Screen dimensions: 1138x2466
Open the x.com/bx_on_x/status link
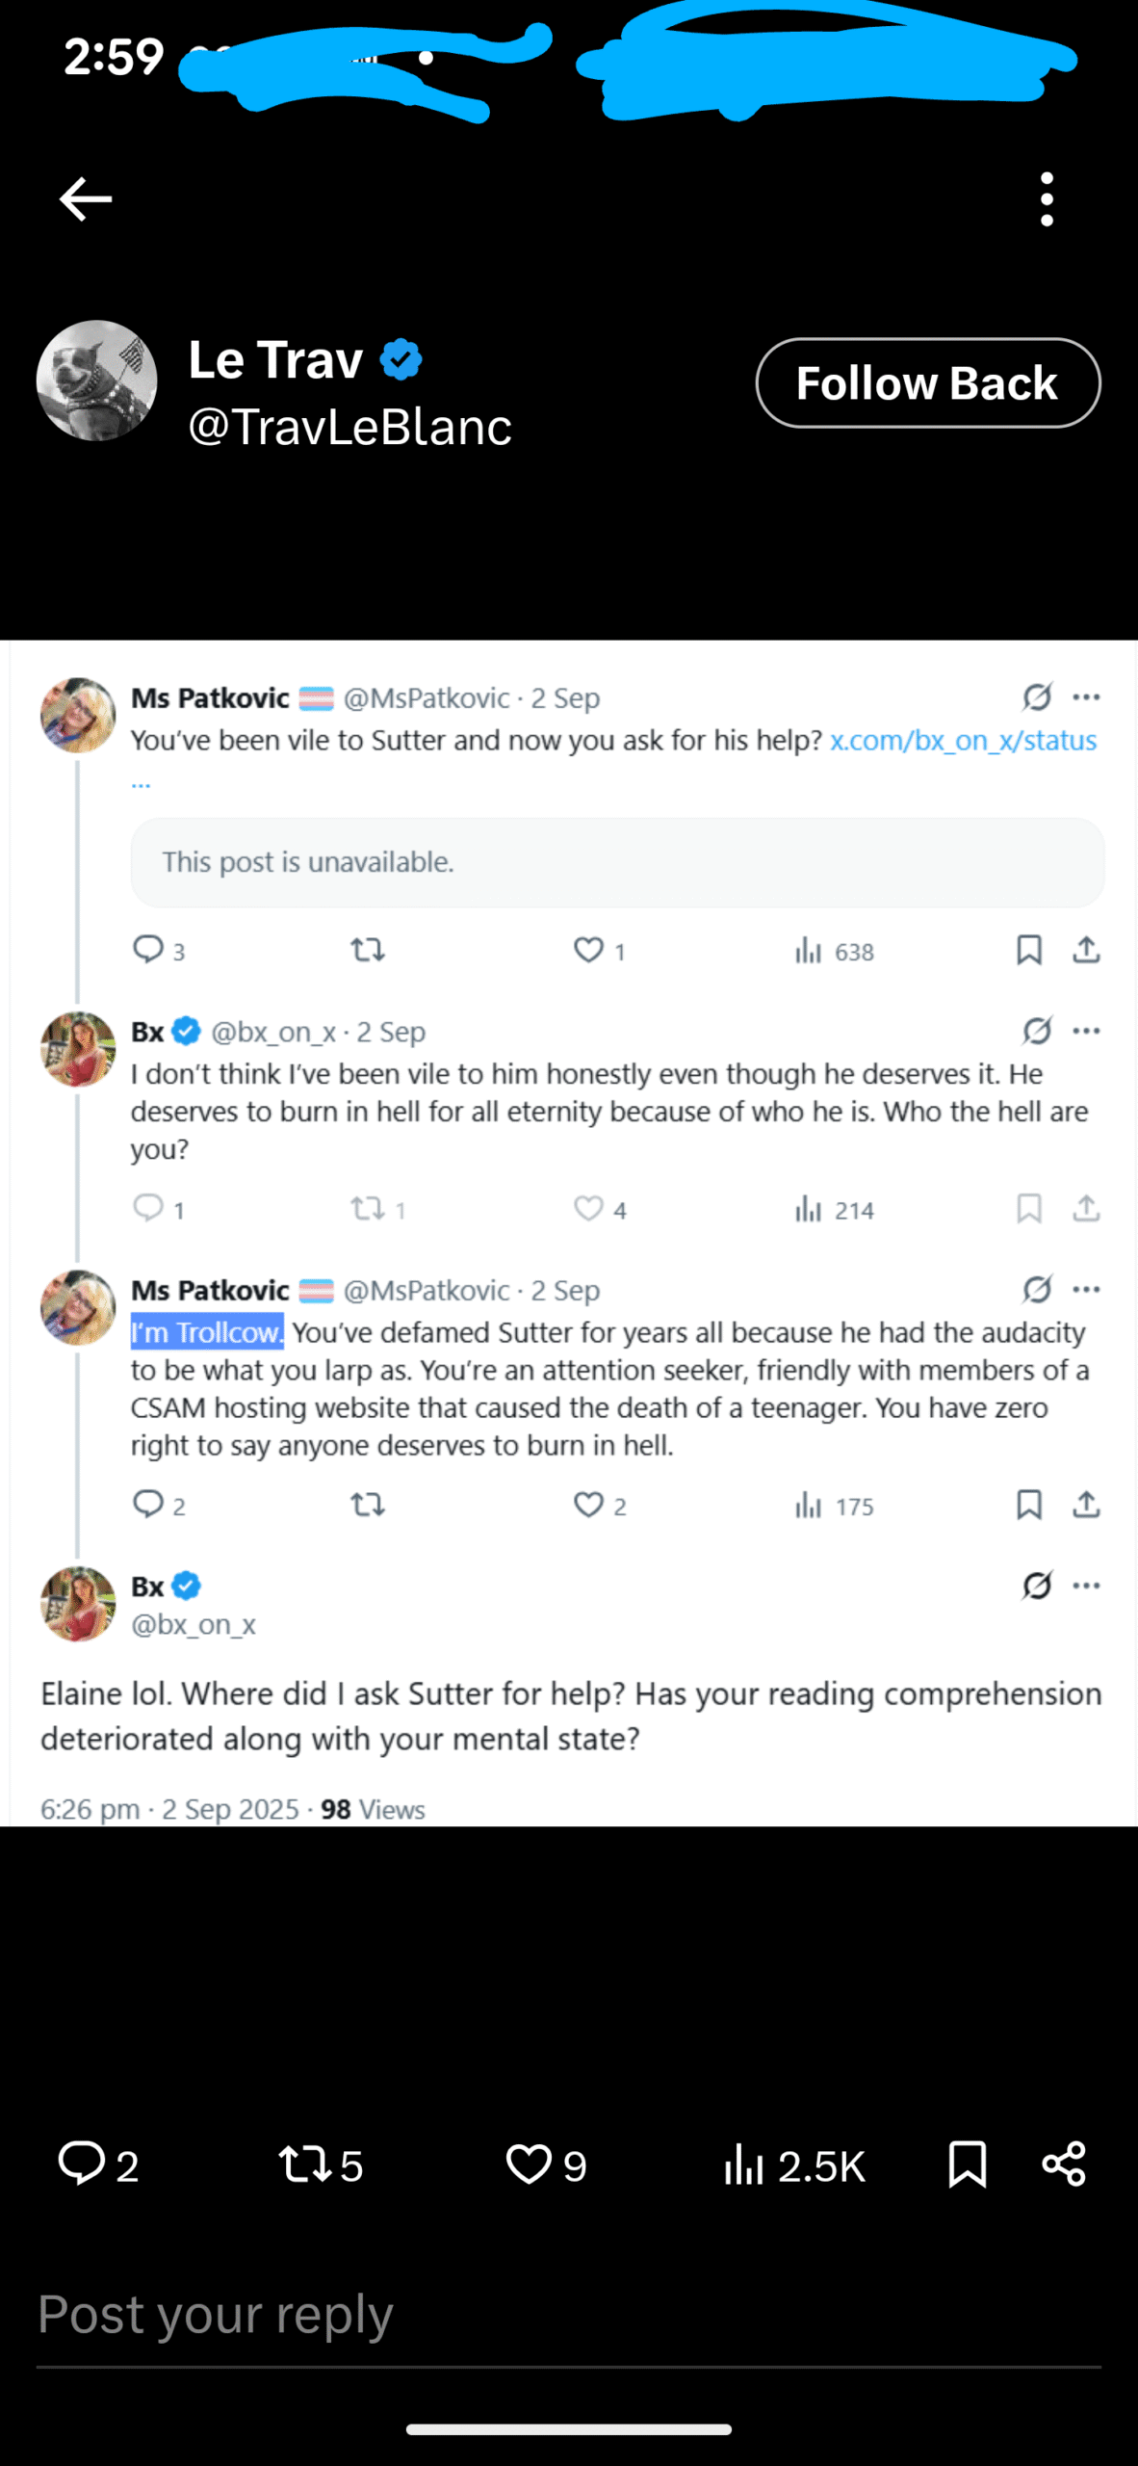963,740
